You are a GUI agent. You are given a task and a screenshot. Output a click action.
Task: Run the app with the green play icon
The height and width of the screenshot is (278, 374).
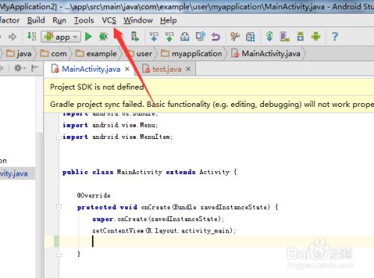[88, 37]
